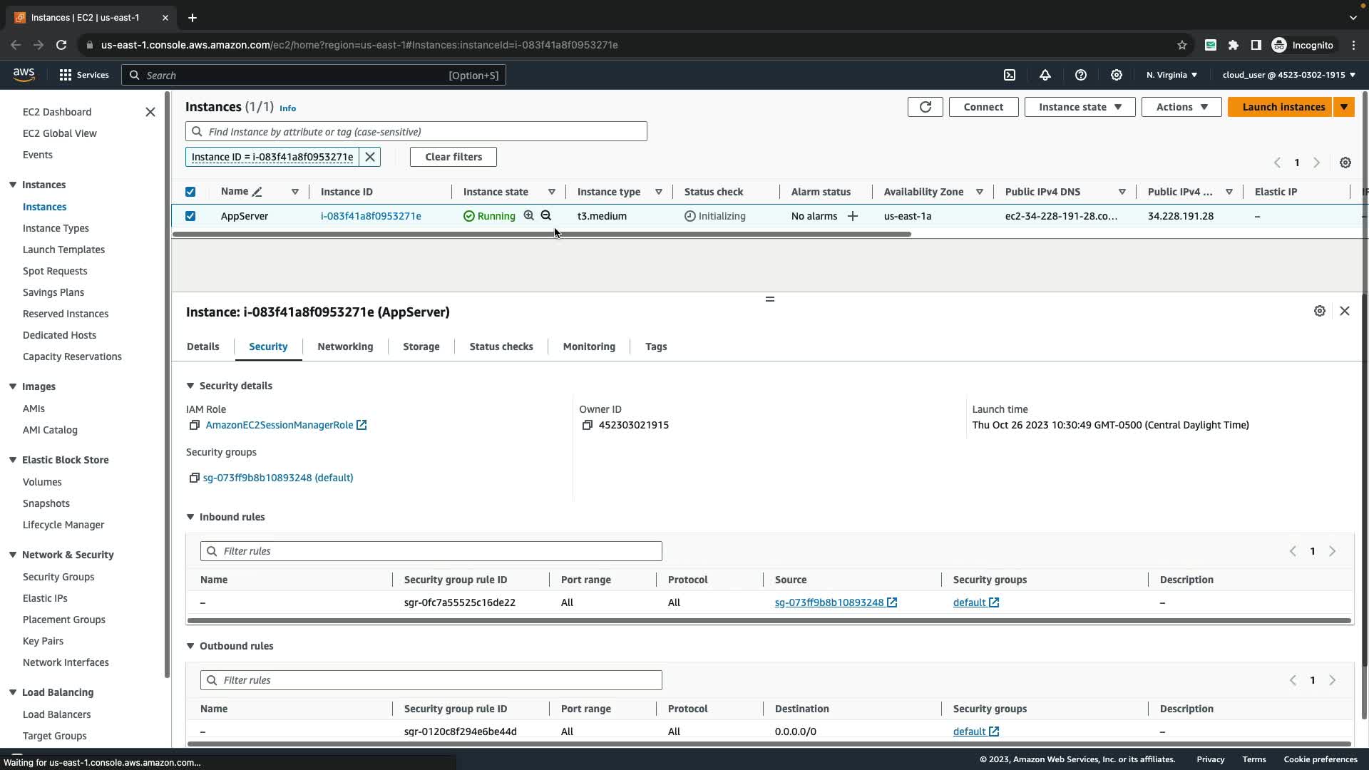Viewport: 1369px width, 770px height.
Task: Collapse the Inbound rules section
Action: tap(190, 517)
